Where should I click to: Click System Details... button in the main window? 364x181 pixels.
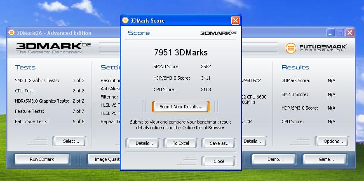point(254,141)
